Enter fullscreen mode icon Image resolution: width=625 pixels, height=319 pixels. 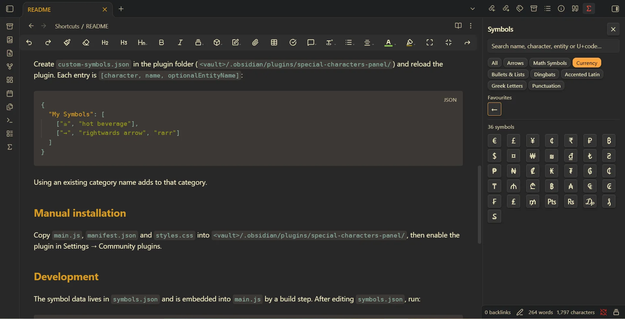pos(430,43)
